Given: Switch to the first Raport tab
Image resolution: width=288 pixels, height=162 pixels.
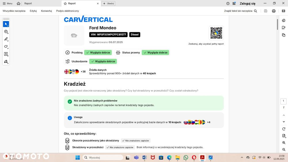Looking at the screenshot, I should click(x=28, y=3).
